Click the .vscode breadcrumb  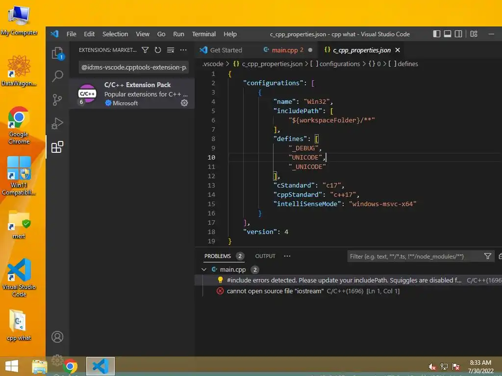213,64
